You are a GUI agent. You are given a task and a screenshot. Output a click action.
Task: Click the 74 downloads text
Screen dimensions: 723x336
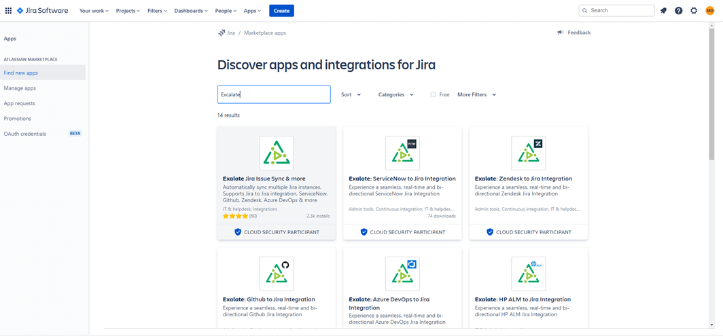coord(442,216)
